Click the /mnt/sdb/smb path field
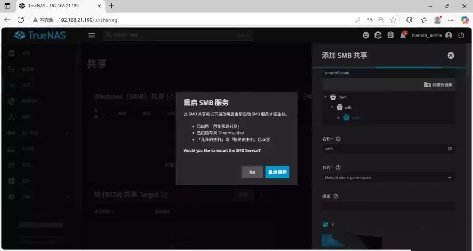This screenshot has width=473, height=251. tap(388, 73)
